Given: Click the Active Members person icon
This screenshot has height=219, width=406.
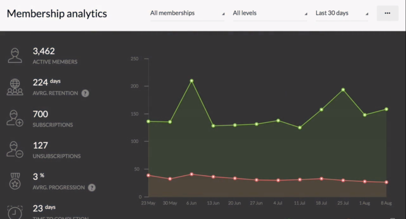Looking at the screenshot, I should (x=15, y=55).
